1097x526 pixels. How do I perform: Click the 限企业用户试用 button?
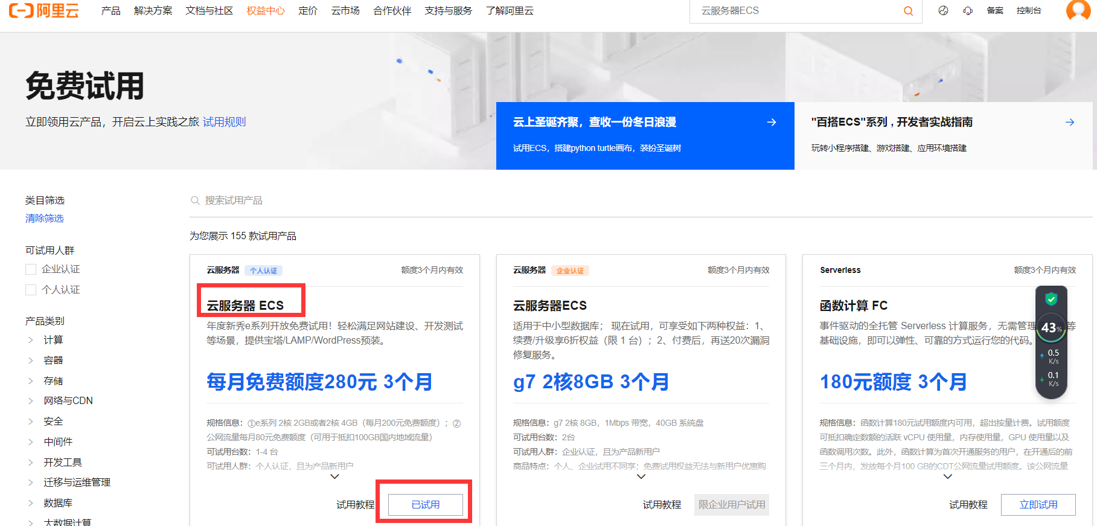[x=732, y=505]
